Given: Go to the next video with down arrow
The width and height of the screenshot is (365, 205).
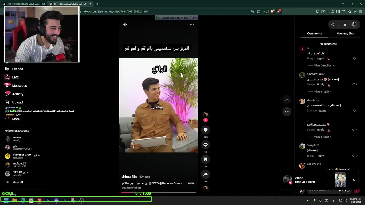Looking at the screenshot, I should click(x=287, y=112).
